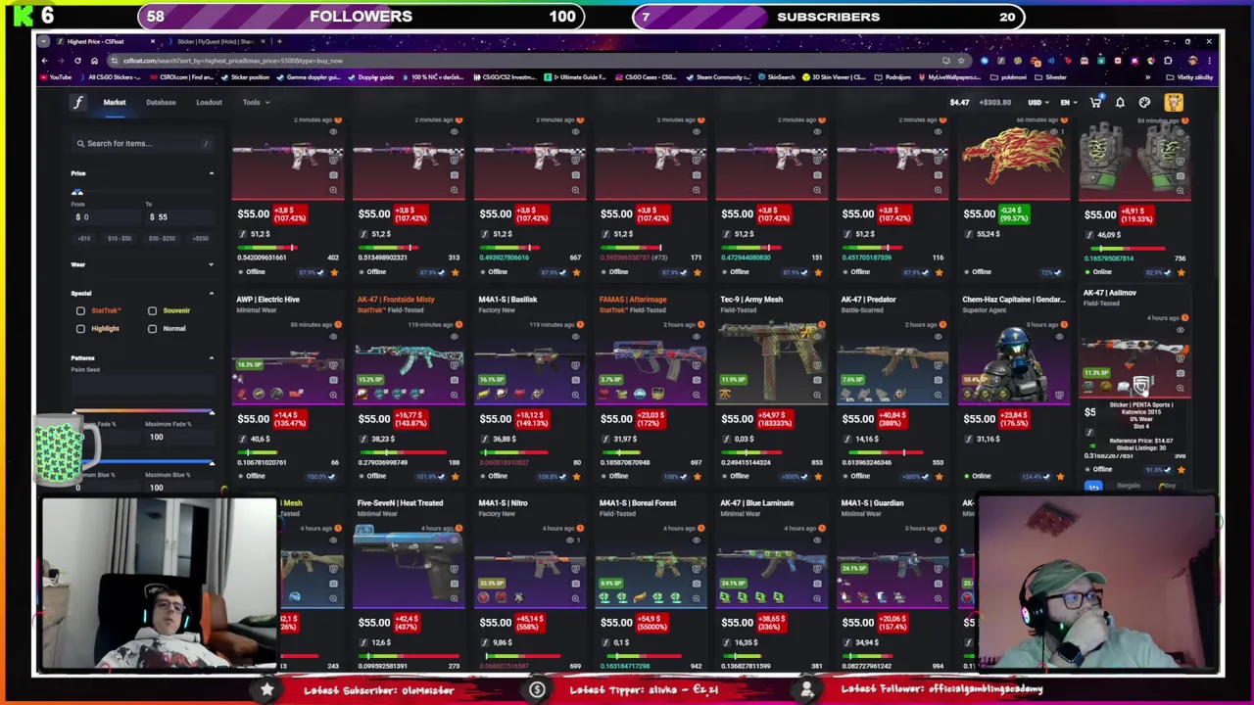Open the USD currency dropdown
Screen dimensions: 1254x705
click(x=1038, y=102)
